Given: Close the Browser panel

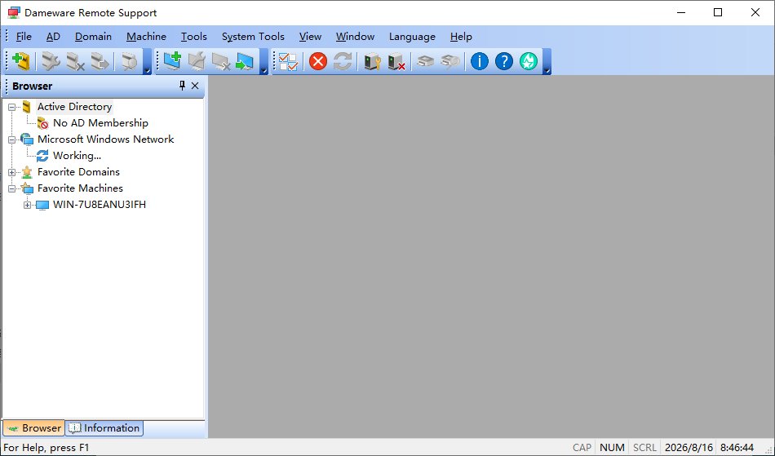Looking at the screenshot, I should [195, 86].
